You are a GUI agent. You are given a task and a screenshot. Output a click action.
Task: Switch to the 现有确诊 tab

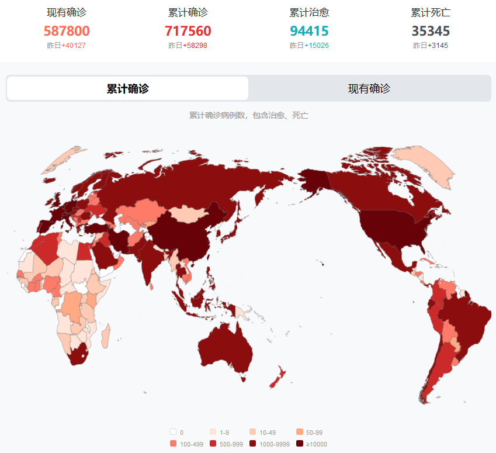pyautogui.click(x=369, y=89)
